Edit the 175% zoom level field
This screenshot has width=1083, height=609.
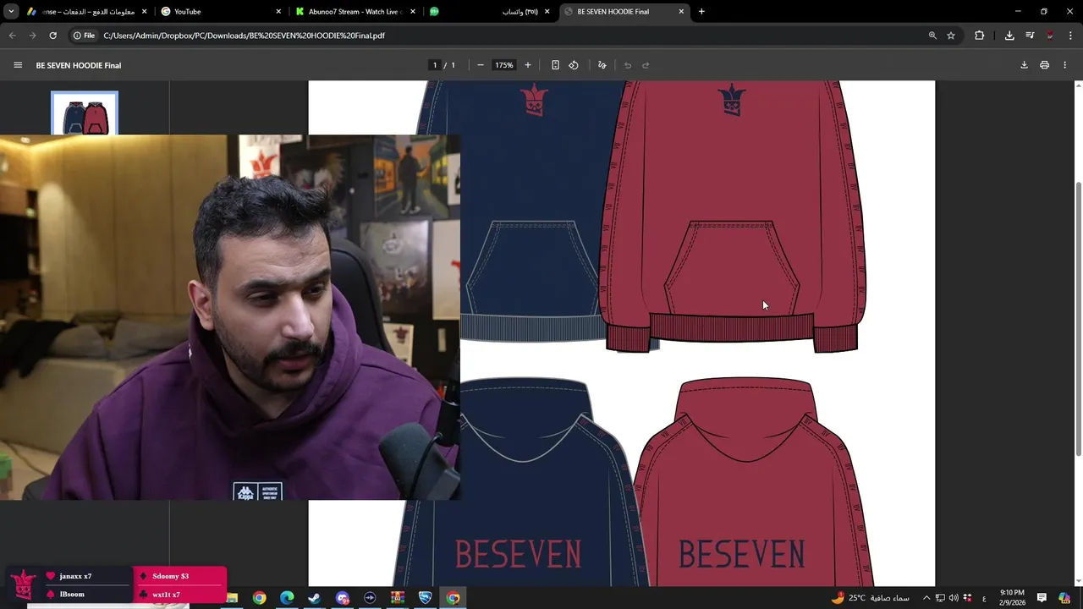coord(504,65)
